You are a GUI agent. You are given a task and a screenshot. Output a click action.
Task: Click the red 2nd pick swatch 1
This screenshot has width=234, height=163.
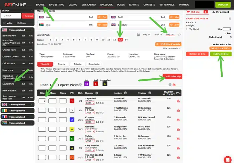point(96,84)
